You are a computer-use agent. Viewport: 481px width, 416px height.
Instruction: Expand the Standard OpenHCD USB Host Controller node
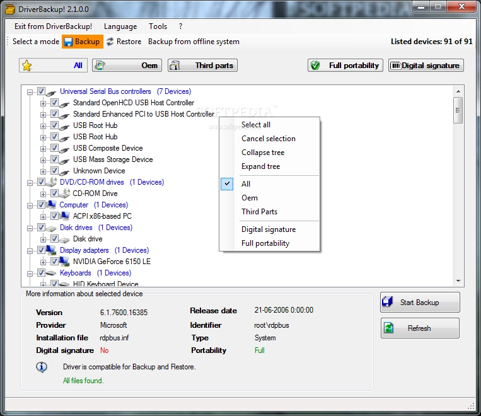pyautogui.click(x=43, y=103)
